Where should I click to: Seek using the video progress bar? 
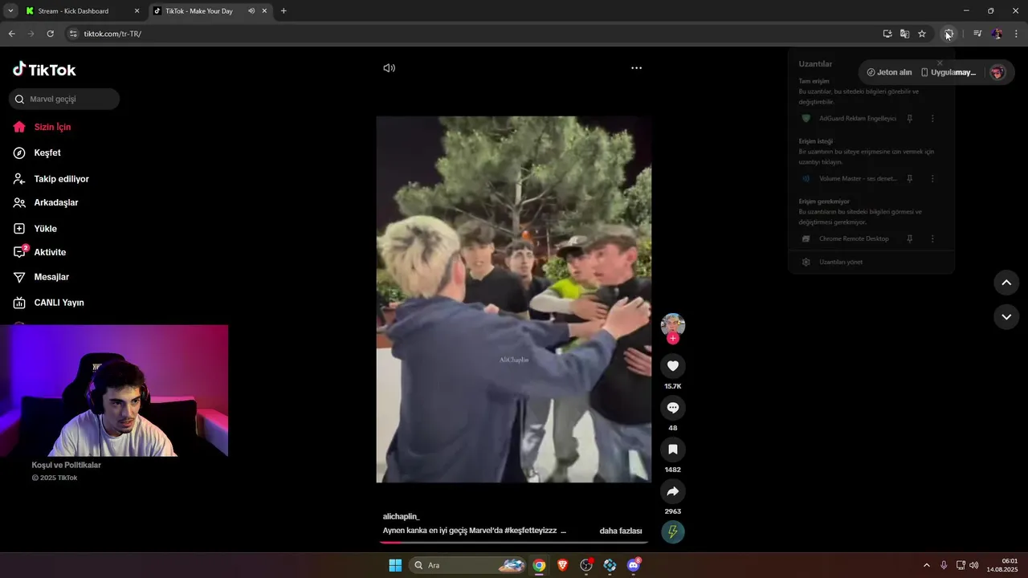(x=514, y=543)
